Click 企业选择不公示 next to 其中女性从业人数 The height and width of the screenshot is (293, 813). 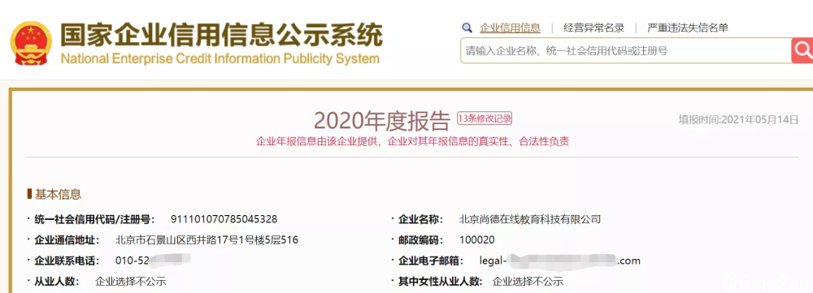(528, 282)
